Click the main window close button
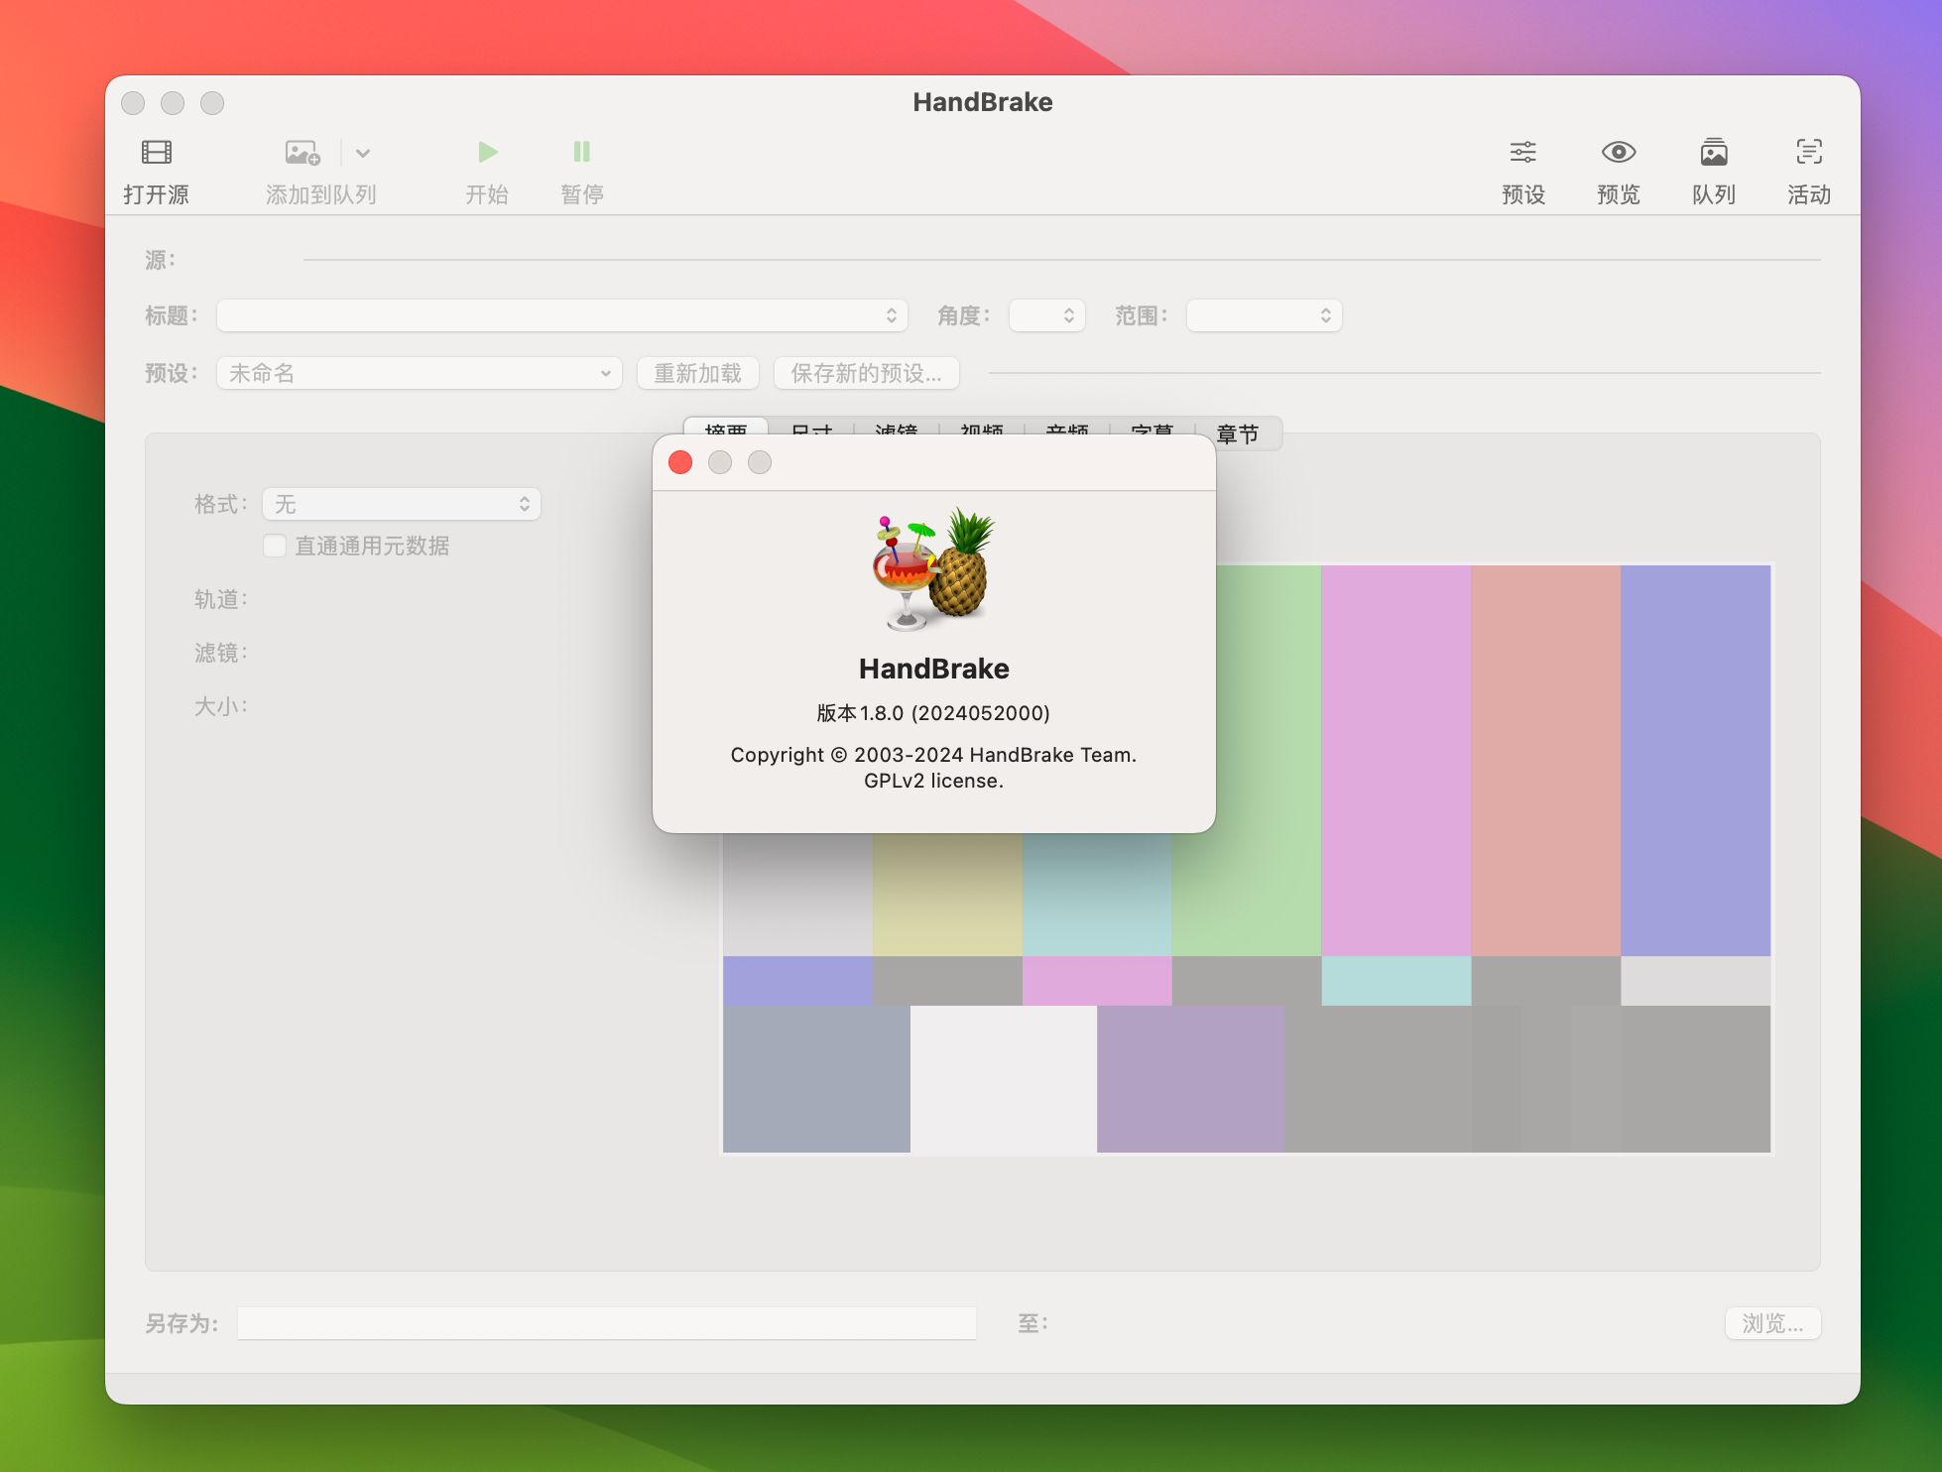Image resolution: width=1942 pixels, height=1472 pixels. click(x=133, y=103)
